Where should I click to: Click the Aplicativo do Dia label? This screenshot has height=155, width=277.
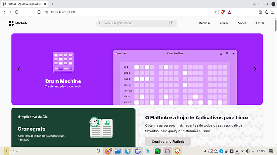33,117
